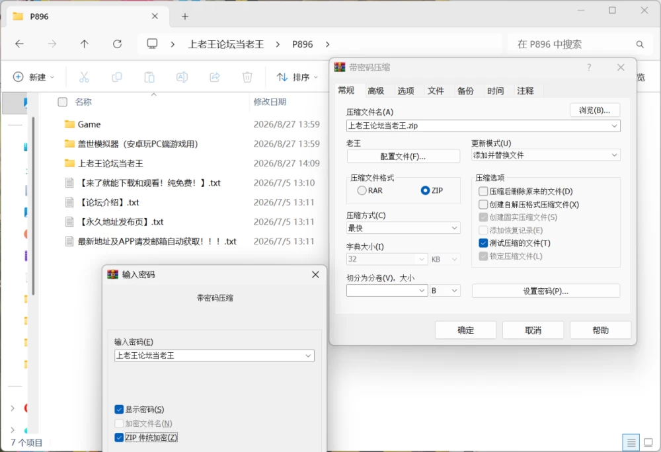The width and height of the screenshot is (661, 452).
Task: Expand the 新建 menu
Action: click(x=34, y=77)
